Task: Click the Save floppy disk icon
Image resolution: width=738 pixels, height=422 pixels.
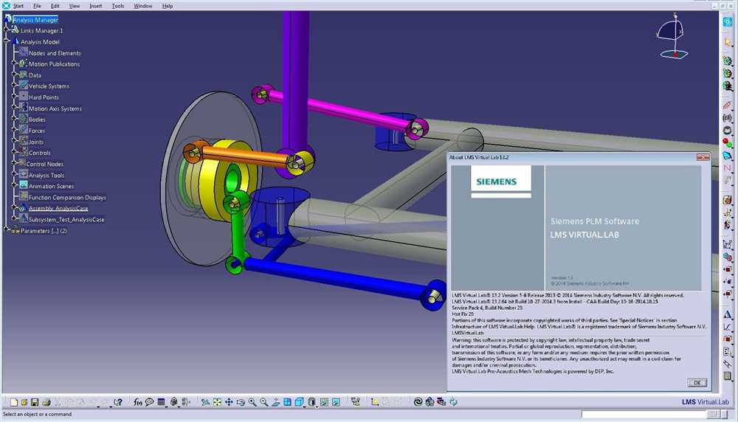Action: coord(35,402)
